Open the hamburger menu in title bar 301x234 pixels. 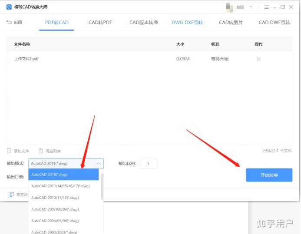[266, 7]
